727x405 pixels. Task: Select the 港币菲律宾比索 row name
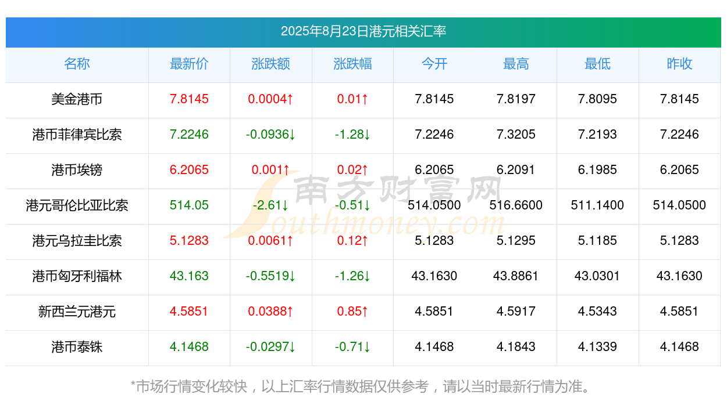[x=77, y=135]
